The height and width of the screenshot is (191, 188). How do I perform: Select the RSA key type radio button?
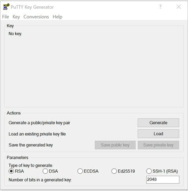click(11, 171)
